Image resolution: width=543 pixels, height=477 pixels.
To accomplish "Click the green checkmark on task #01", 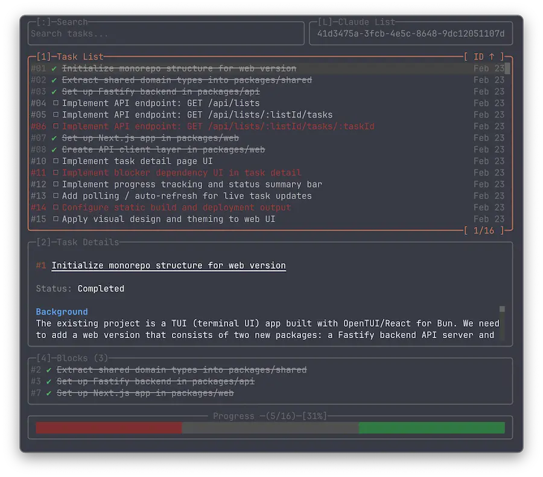I will click(x=54, y=69).
